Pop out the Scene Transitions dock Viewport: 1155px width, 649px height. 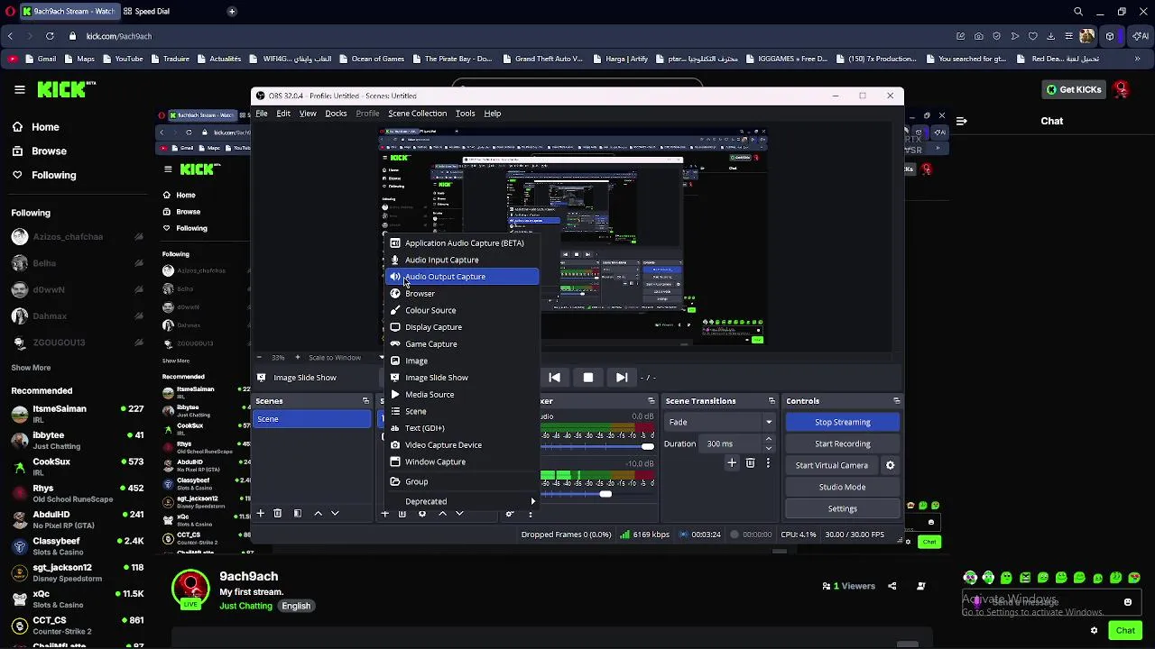772,401
